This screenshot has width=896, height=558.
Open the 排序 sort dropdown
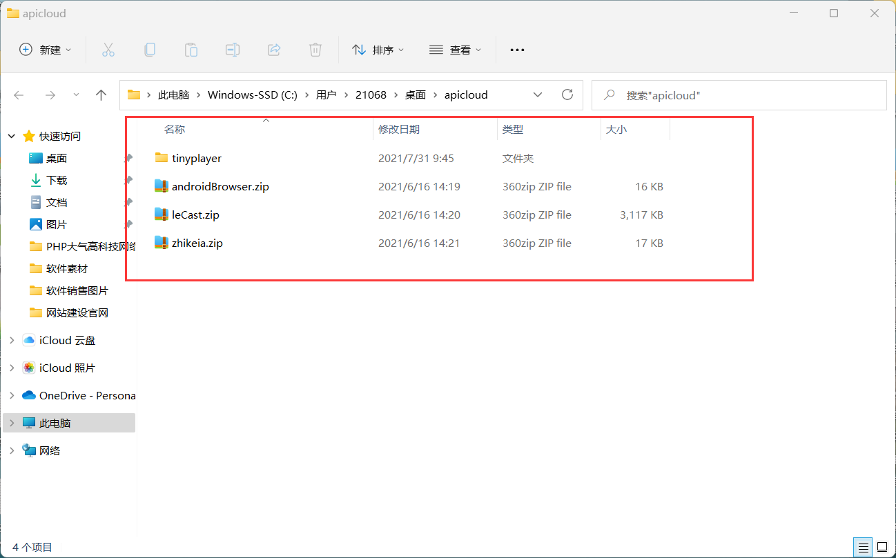pyautogui.click(x=378, y=49)
